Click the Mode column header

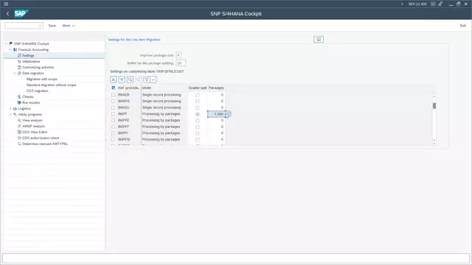164,88
